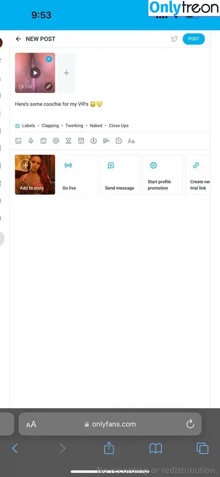Mention a user with the @ icon
220x477 pixels.
pyautogui.click(x=56, y=141)
